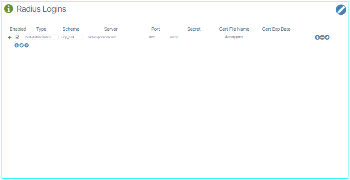Open the Type field showing IVN-Authorization
350x180 pixels.
coord(41,37)
